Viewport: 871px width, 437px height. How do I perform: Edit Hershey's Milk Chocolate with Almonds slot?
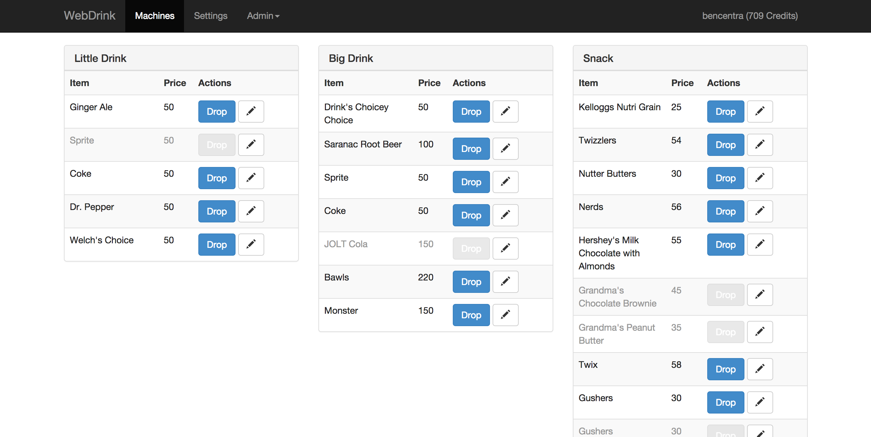(x=760, y=244)
